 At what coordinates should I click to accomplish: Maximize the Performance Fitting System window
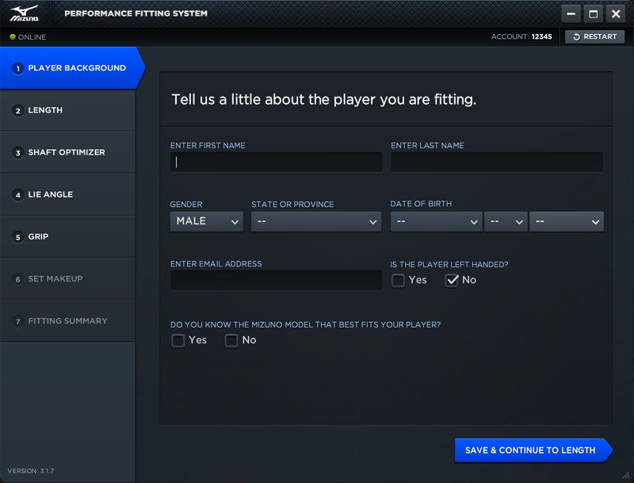[593, 13]
